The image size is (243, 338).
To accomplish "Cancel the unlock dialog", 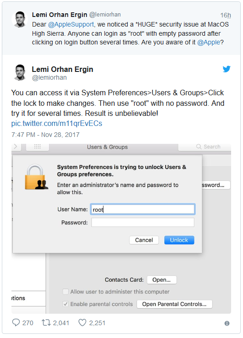I will click(144, 240).
